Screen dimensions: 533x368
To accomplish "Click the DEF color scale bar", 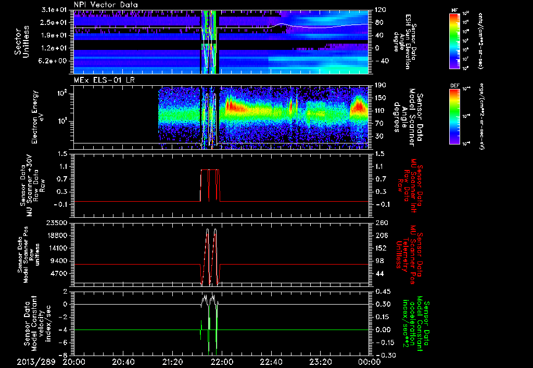I will point(455,116).
